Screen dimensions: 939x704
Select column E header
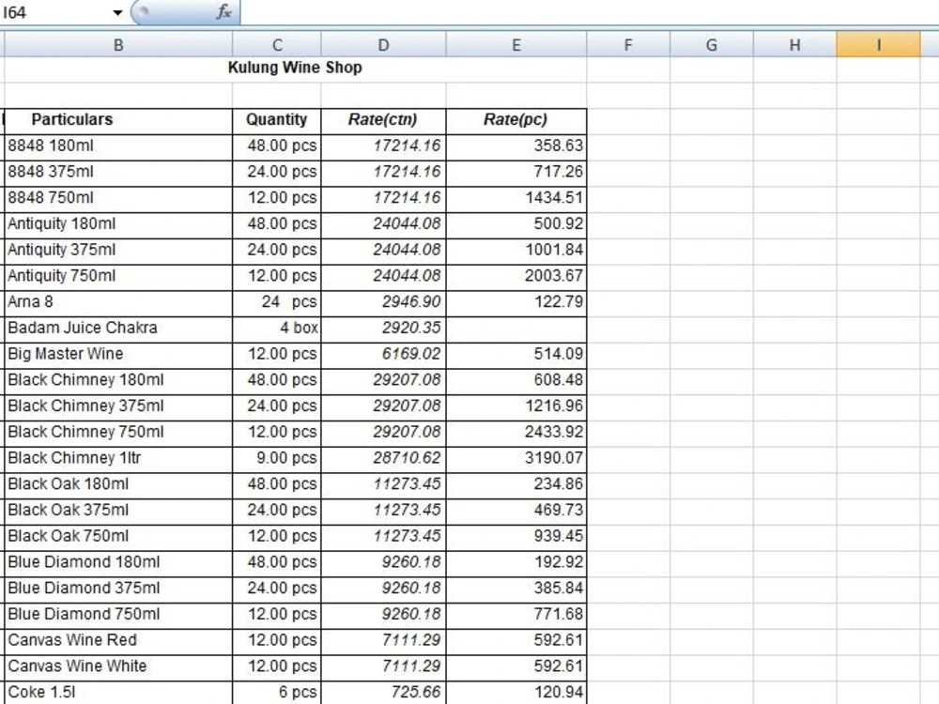(x=516, y=45)
